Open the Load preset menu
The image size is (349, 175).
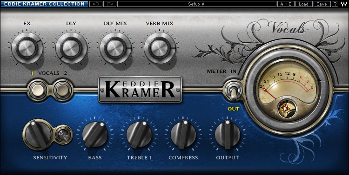click(x=303, y=4)
